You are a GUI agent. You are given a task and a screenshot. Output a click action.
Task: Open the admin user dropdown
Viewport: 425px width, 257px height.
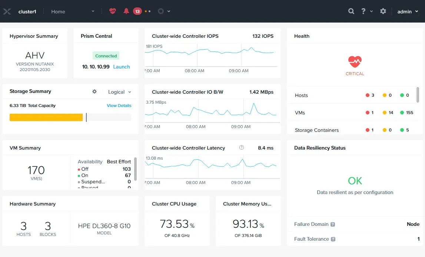408,11
